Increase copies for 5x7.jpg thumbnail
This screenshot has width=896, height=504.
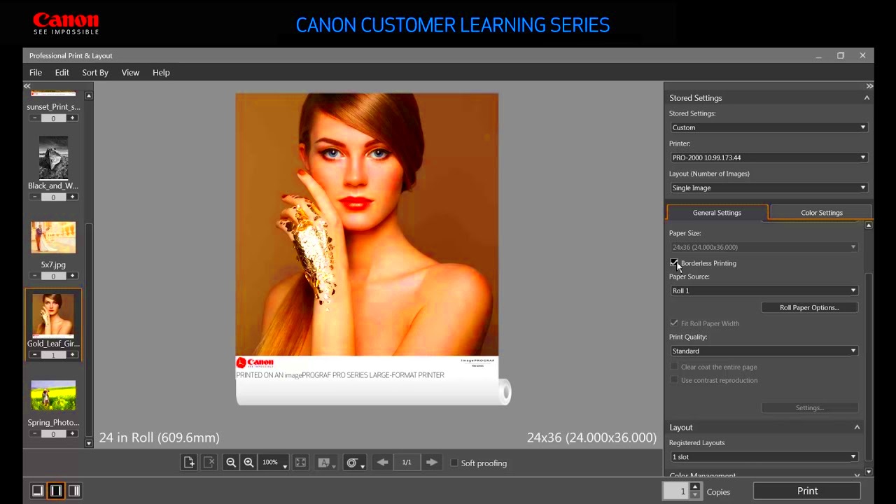(72, 276)
